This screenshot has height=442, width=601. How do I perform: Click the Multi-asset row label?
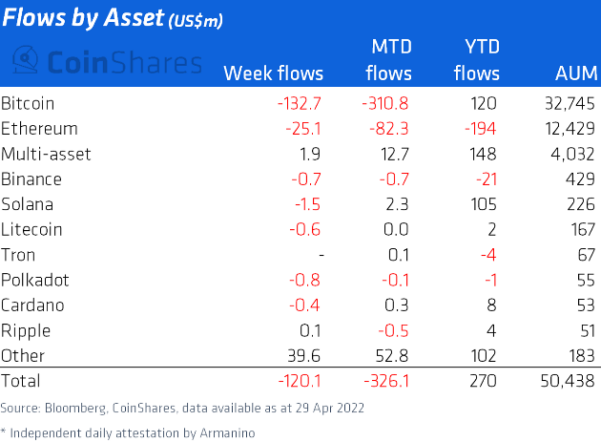click(46, 154)
